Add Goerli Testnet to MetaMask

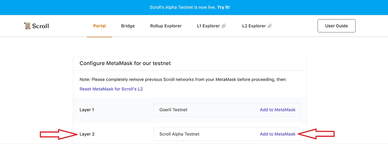pos(277,110)
